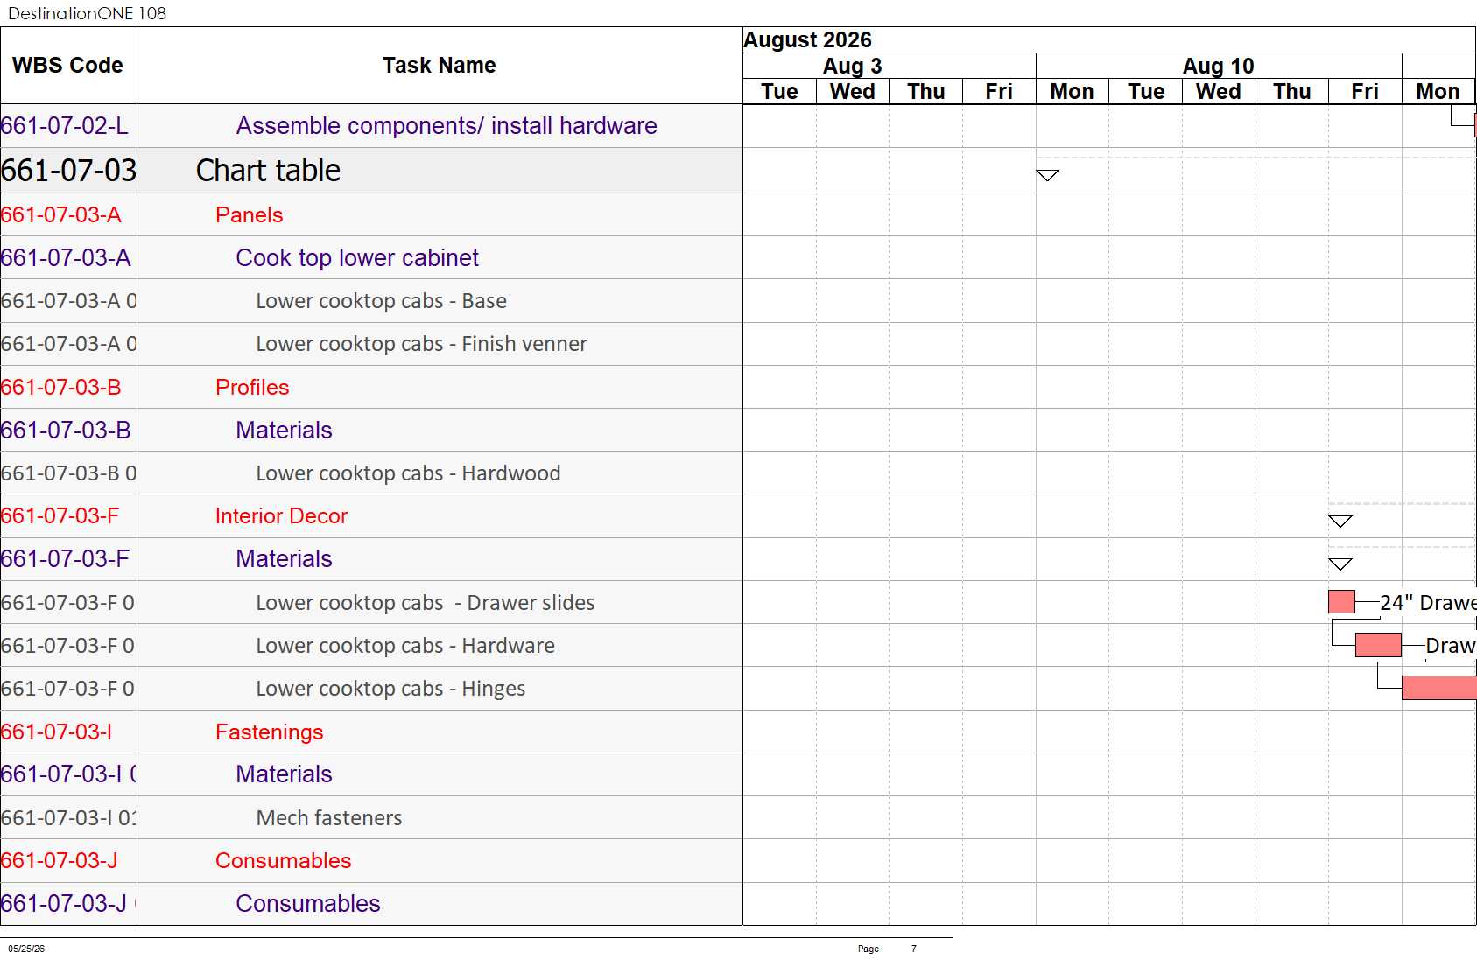Click WBS code 661-07-03-J next to the red Consumables row
This screenshot has width=1477, height=960.
click(60, 861)
